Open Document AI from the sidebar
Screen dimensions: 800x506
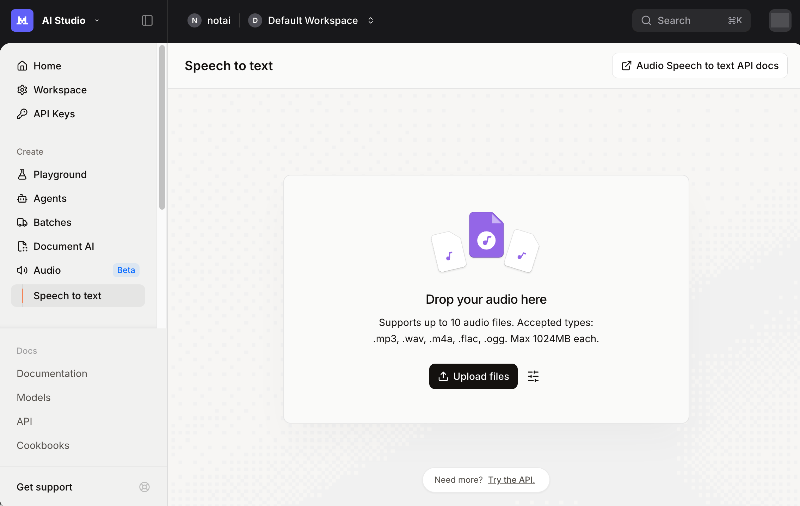pos(64,246)
